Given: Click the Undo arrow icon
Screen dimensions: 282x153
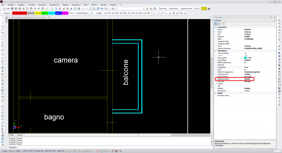Looking at the screenshot, I should [35, 9].
